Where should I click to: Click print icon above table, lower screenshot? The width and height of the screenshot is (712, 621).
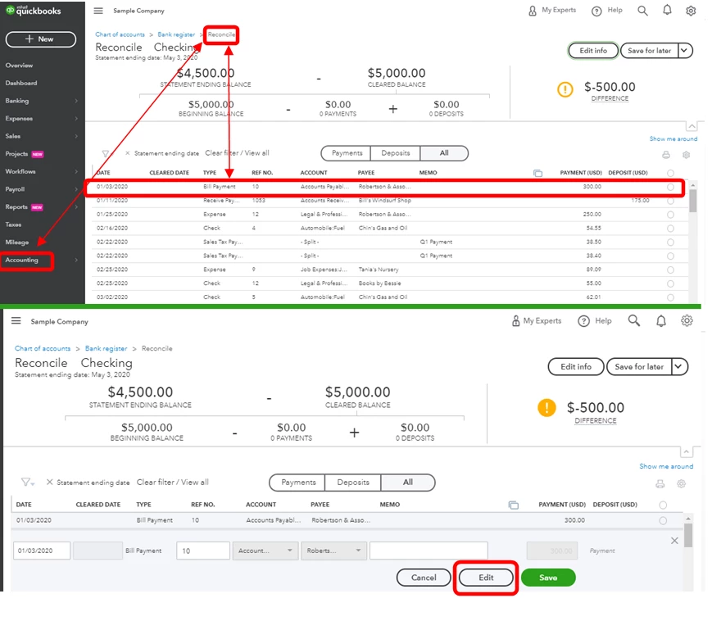pyautogui.click(x=660, y=484)
